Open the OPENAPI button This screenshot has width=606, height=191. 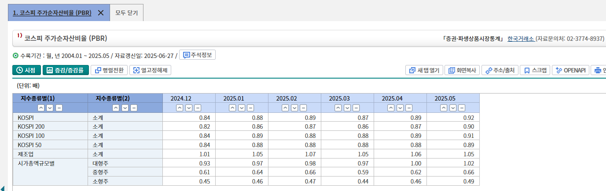click(x=571, y=70)
